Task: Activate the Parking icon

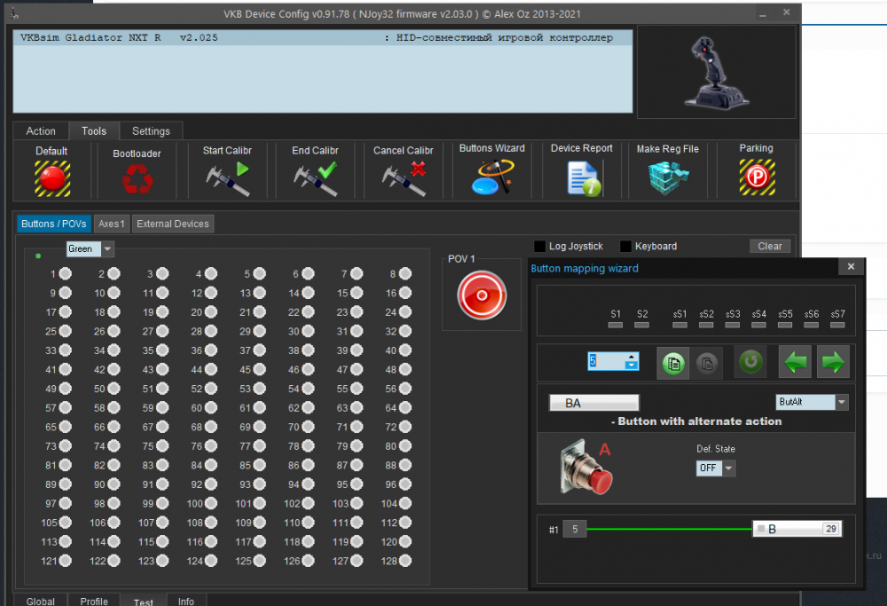Action: [756, 177]
